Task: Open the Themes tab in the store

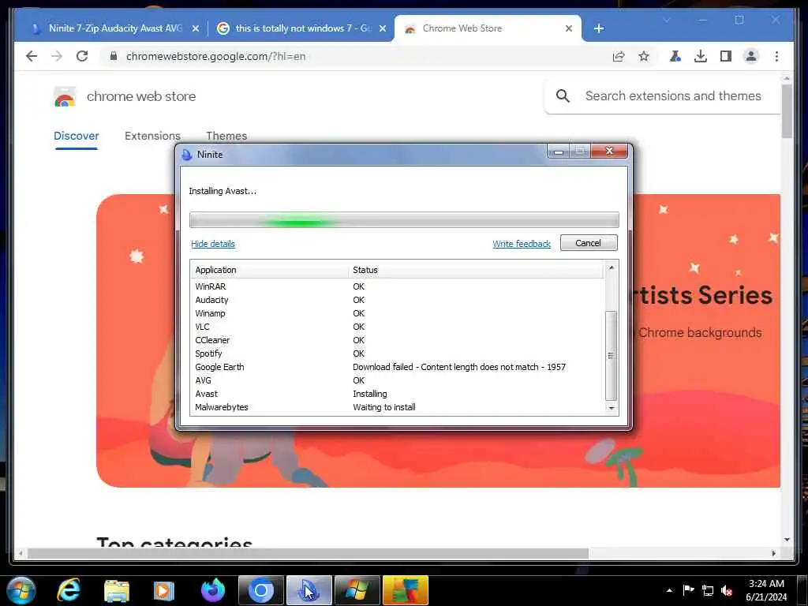Action: pos(226,136)
